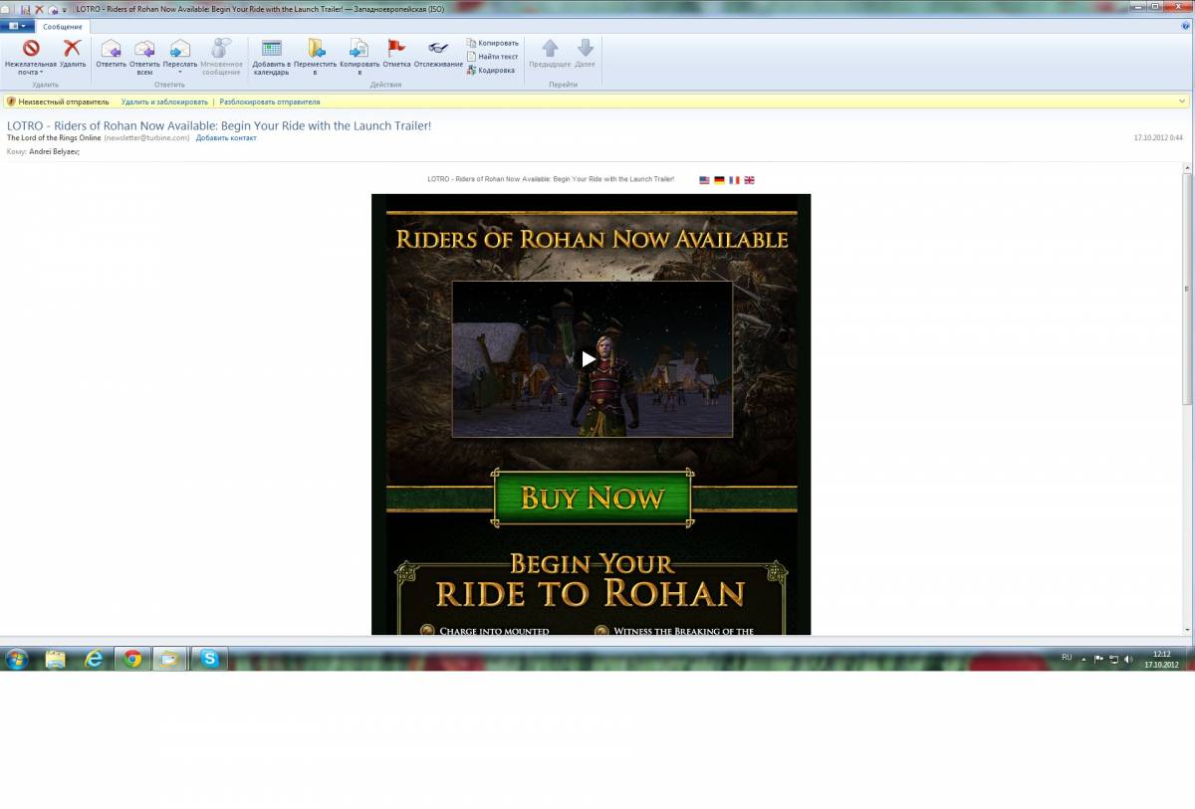The height and width of the screenshot is (809, 1195).
Task: Open Найти текст find text tool
Action: 492,57
